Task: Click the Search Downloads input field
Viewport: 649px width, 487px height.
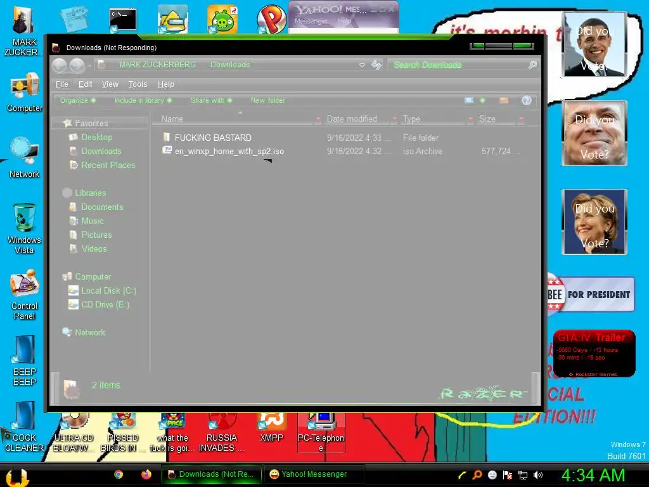Action: click(x=458, y=65)
